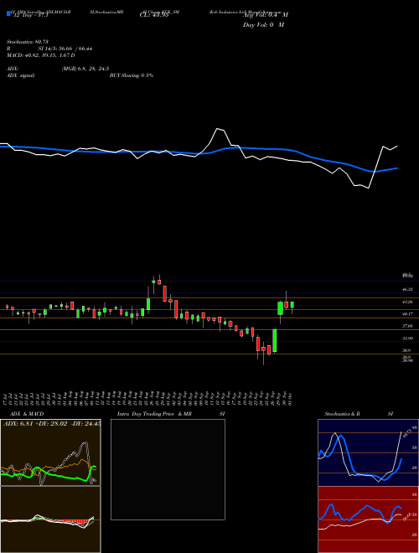This screenshot has height=553, width=419.
Task: Click the 46.35 price axis label
Action: point(407,289)
